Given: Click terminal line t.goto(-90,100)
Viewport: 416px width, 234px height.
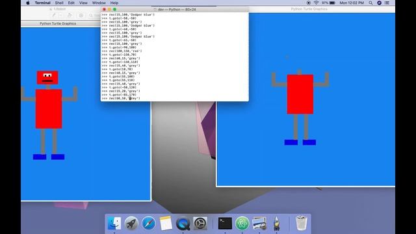Looking at the screenshot, I should 123,47.
